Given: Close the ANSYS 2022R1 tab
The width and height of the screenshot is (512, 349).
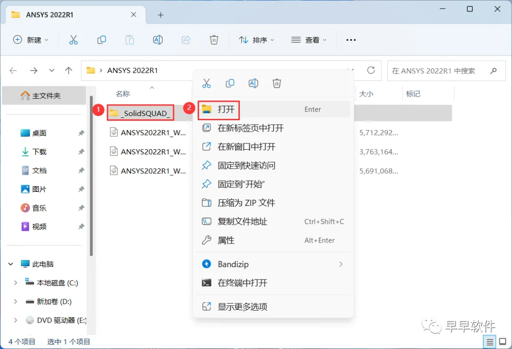Looking at the screenshot, I should [134, 15].
